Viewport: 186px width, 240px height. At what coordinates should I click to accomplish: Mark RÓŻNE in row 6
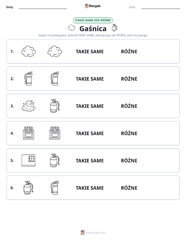pos(129,188)
